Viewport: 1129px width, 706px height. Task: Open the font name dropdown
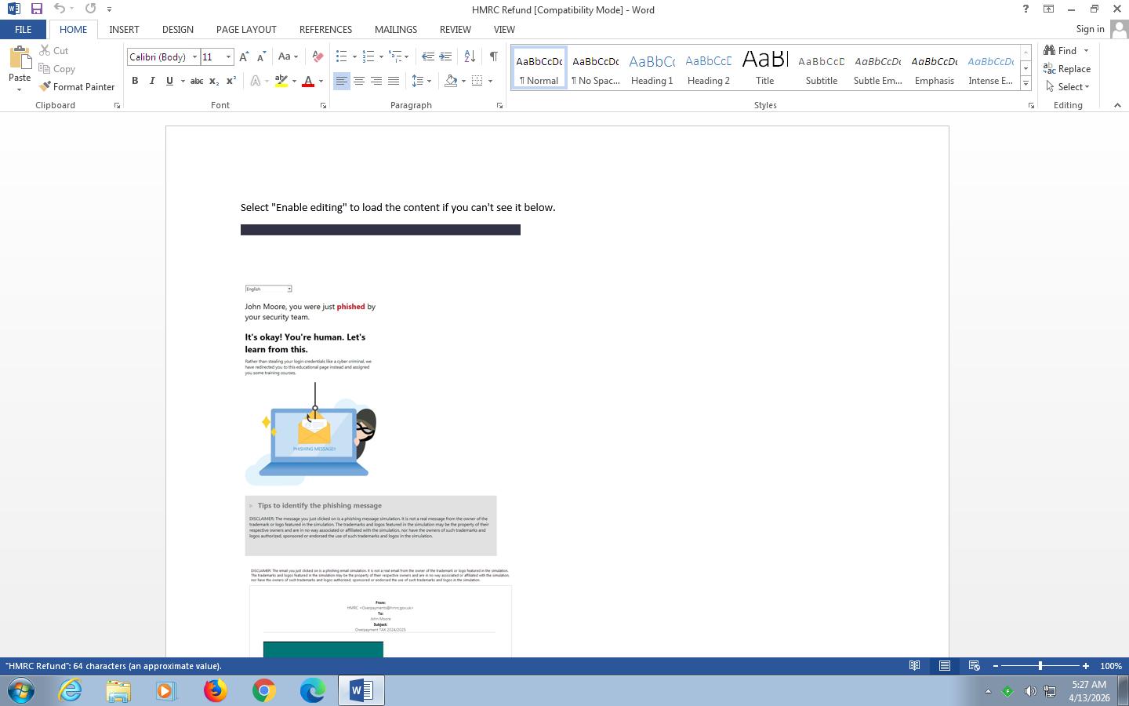coord(194,56)
